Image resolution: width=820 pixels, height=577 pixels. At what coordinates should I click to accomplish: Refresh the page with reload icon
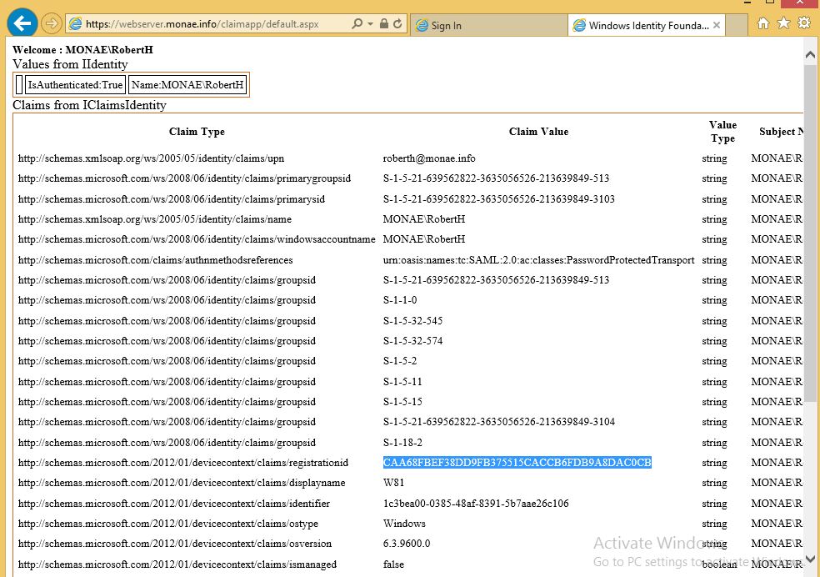(397, 25)
